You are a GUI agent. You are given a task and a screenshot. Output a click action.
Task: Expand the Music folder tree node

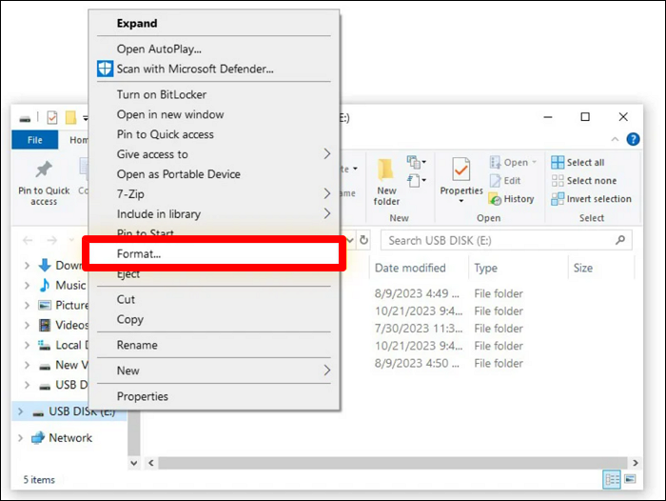[27, 285]
